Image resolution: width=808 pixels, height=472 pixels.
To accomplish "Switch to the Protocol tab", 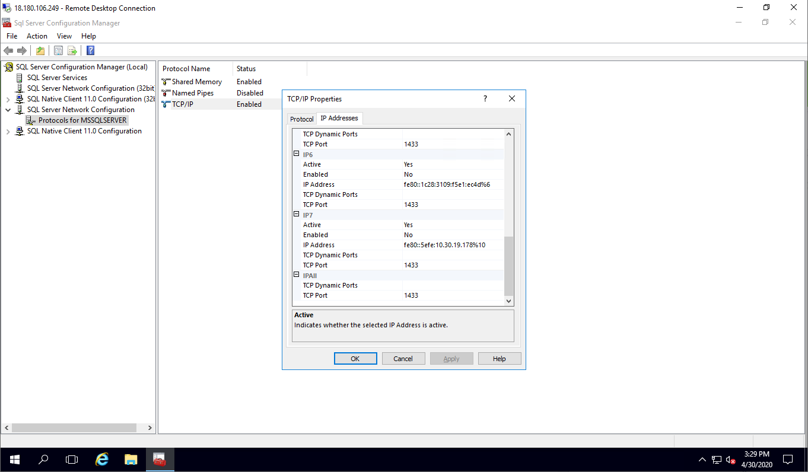I will pos(301,119).
